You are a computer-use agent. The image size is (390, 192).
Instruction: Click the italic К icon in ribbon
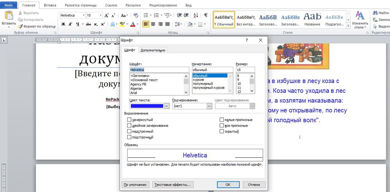(70, 24)
